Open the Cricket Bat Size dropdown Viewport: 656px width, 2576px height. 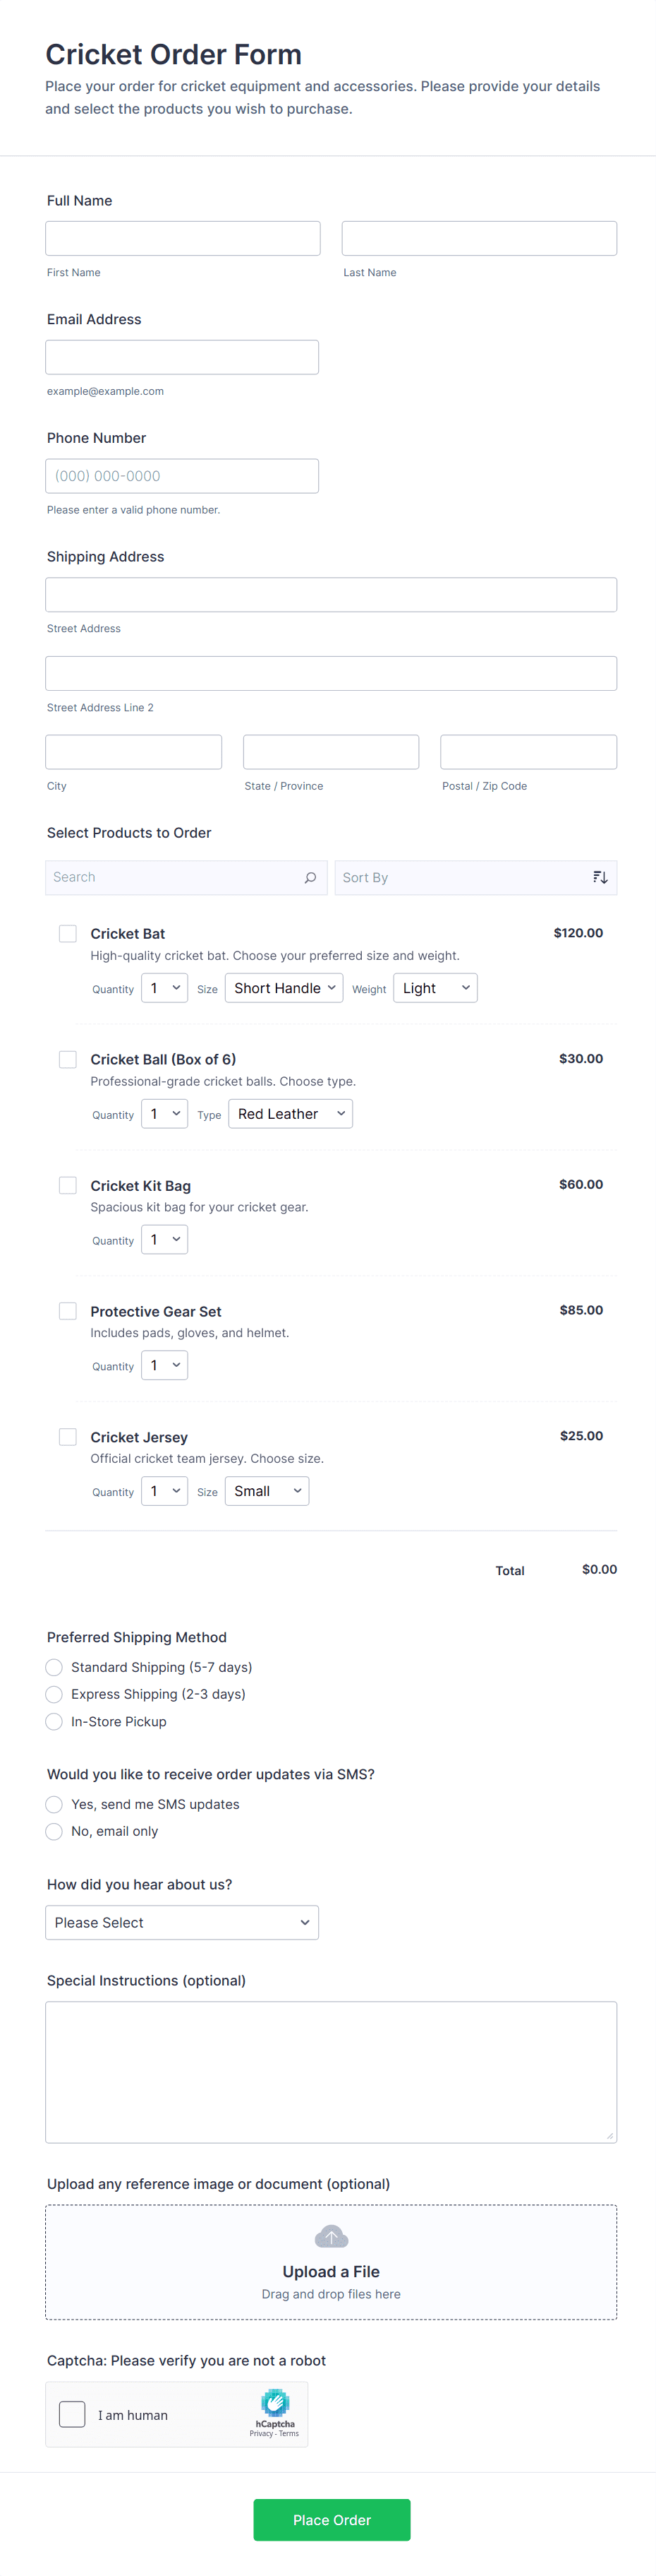pyautogui.click(x=284, y=988)
